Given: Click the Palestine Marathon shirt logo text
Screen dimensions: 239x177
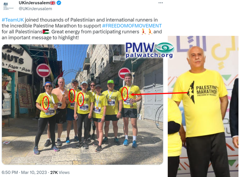Looking at the screenshot, I should click(206, 91).
